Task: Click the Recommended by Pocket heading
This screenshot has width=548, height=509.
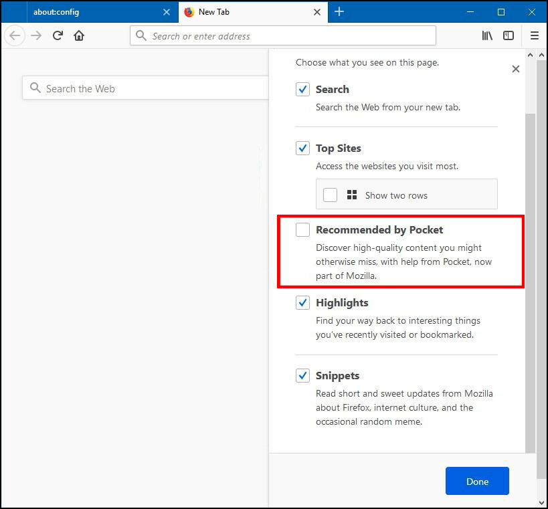Action: click(x=379, y=230)
